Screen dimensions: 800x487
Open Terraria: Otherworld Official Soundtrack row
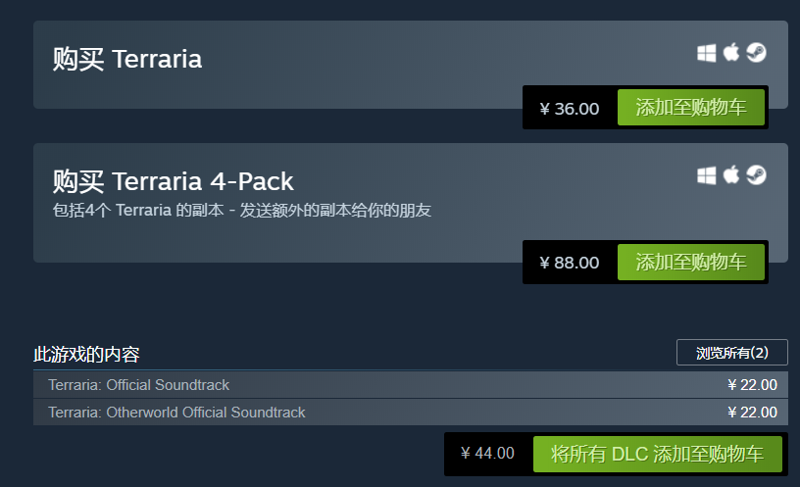tap(411, 412)
